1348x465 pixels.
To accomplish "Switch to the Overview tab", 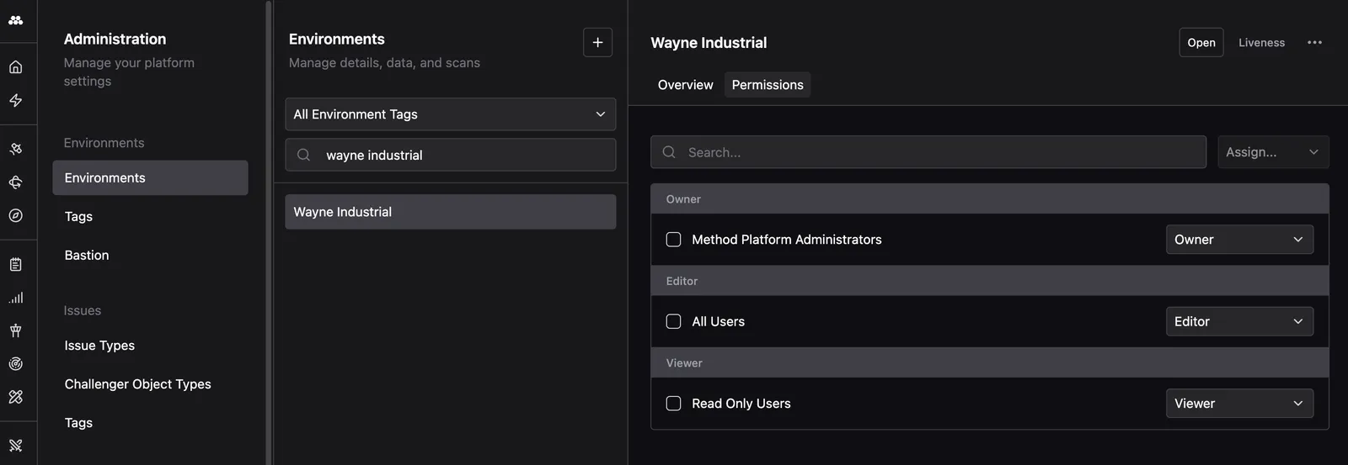I will 685,85.
